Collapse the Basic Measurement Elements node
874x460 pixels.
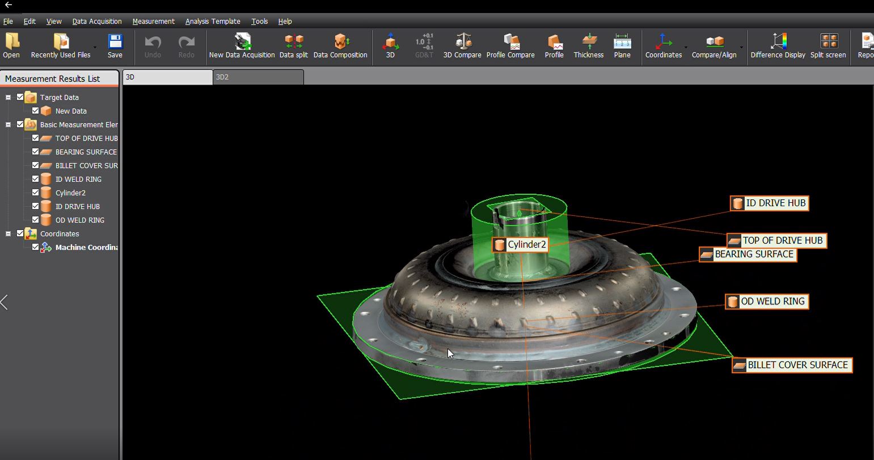pos(8,125)
